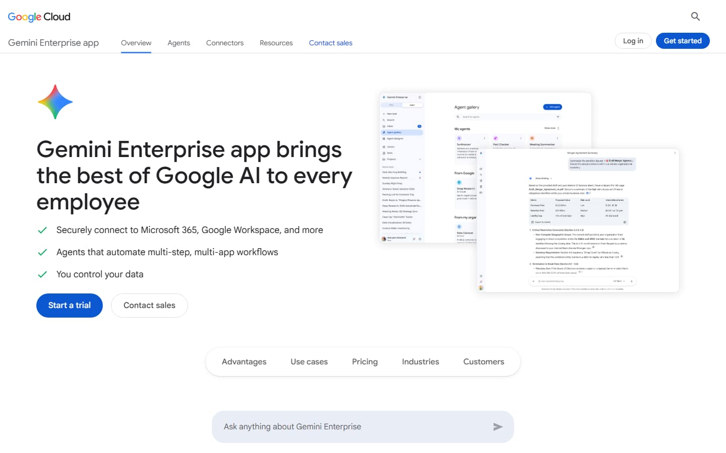Click the text "You control your data"
726x453 pixels.
pyautogui.click(x=100, y=274)
